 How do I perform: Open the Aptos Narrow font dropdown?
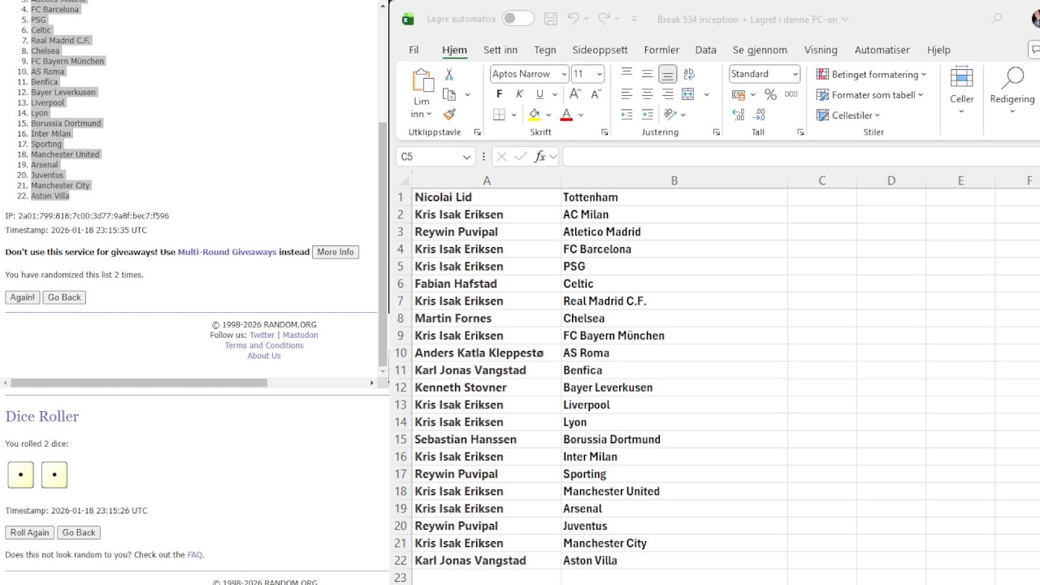pos(563,74)
